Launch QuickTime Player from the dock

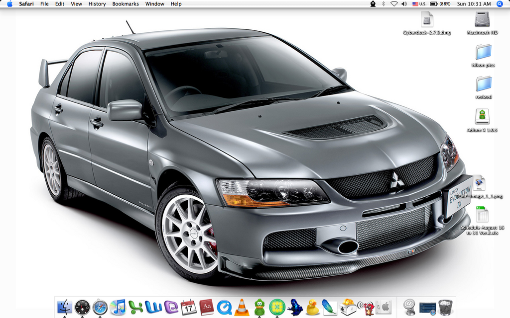(x=224, y=307)
